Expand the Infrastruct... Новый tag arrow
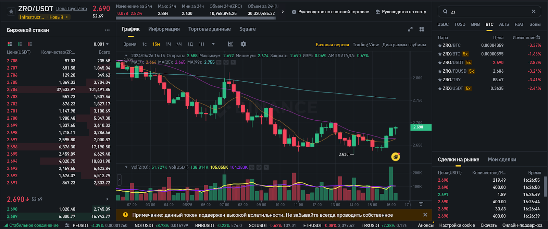 tap(67, 17)
